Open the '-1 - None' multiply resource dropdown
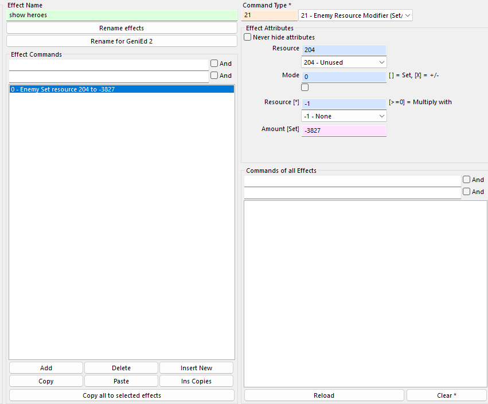 click(x=343, y=116)
